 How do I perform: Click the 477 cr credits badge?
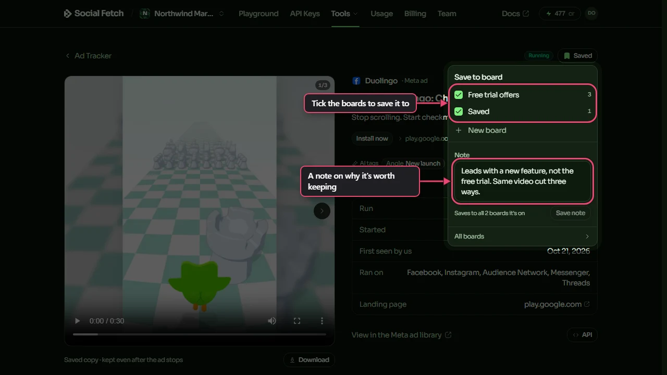click(560, 14)
